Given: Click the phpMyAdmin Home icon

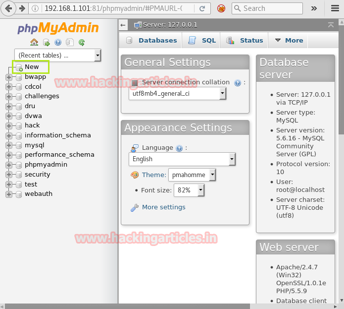Looking at the screenshot, I should click(x=34, y=42).
